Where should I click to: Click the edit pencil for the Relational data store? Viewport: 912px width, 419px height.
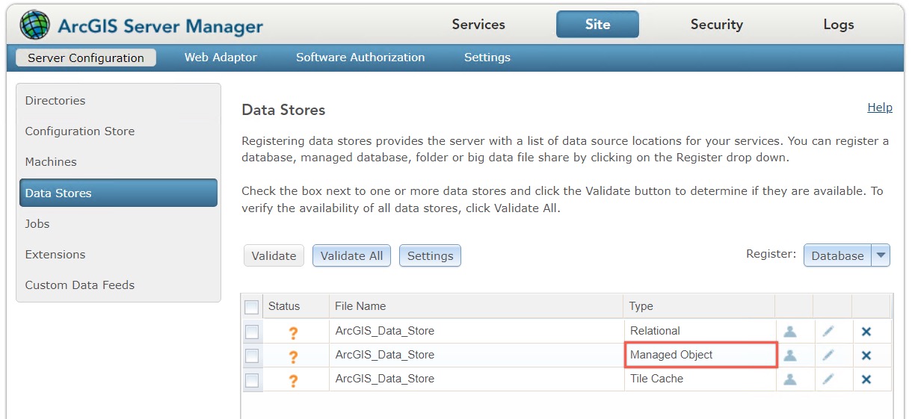(x=828, y=332)
